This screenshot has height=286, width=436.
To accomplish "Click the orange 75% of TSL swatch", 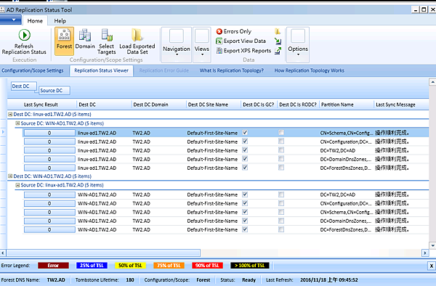I will pos(169,266).
